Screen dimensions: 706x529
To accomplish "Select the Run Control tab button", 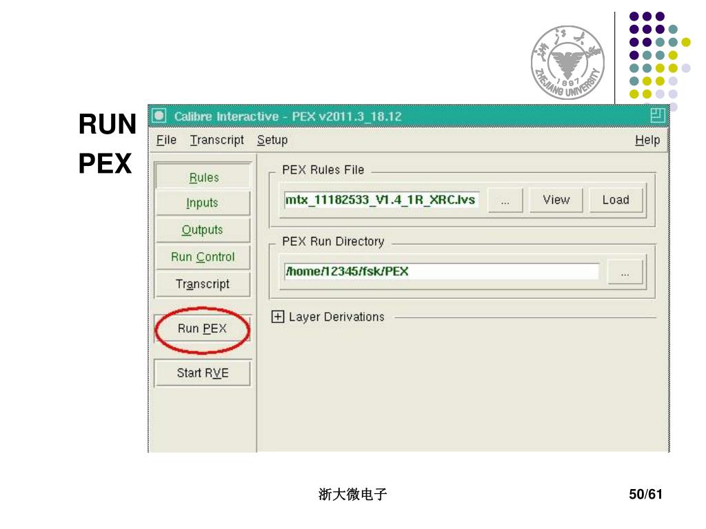I will pyautogui.click(x=203, y=257).
